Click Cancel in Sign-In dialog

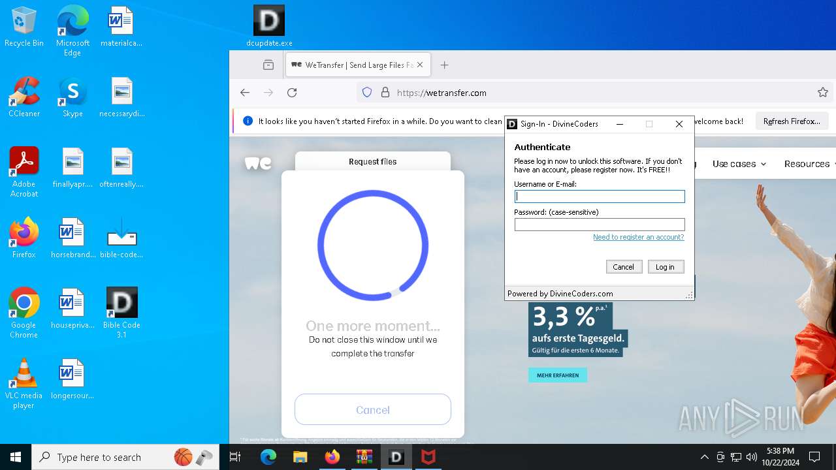point(624,266)
